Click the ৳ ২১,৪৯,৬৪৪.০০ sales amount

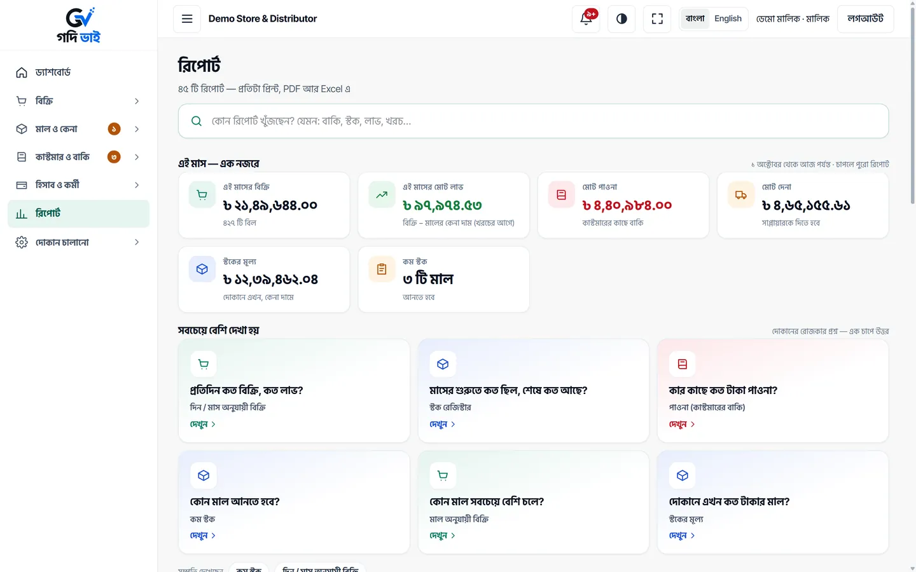point(270,205)
